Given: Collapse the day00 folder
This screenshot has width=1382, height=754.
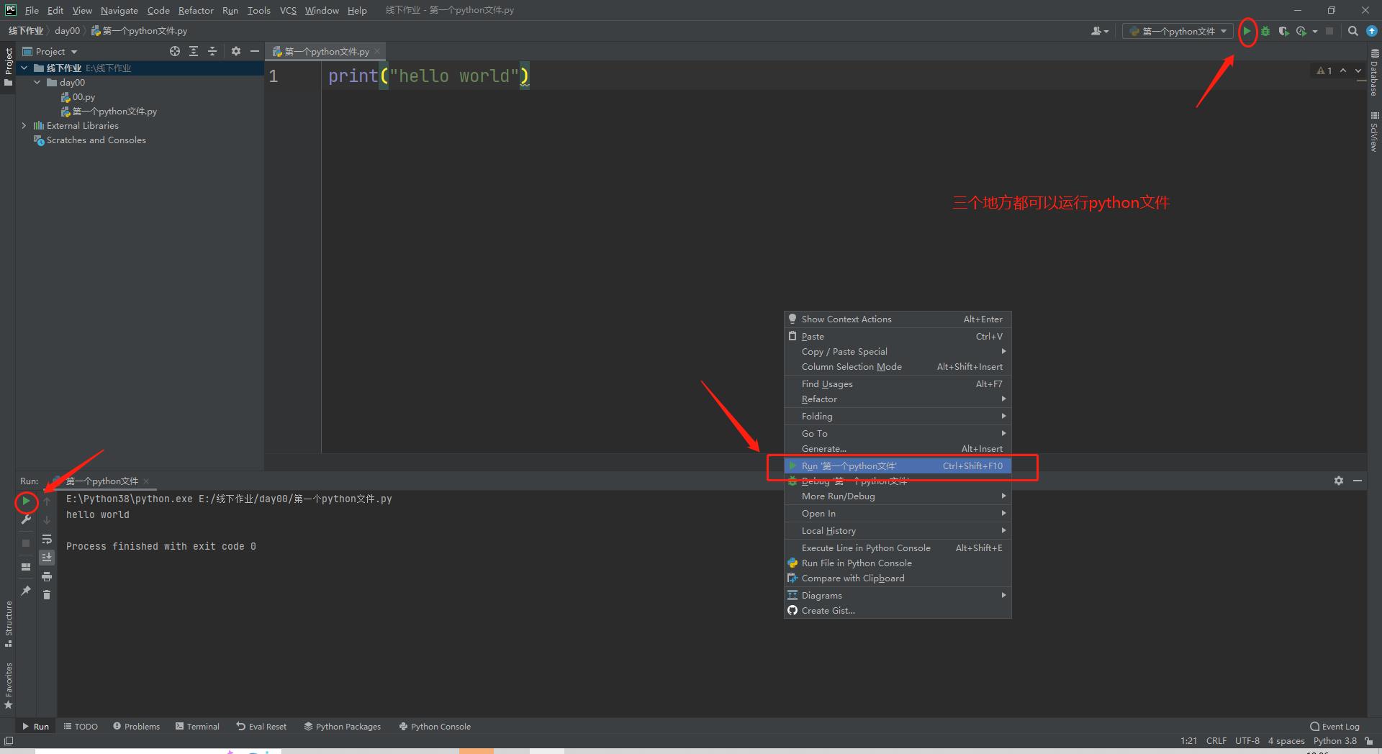Looking at the screenshot, I should click(x=37, y=82).
